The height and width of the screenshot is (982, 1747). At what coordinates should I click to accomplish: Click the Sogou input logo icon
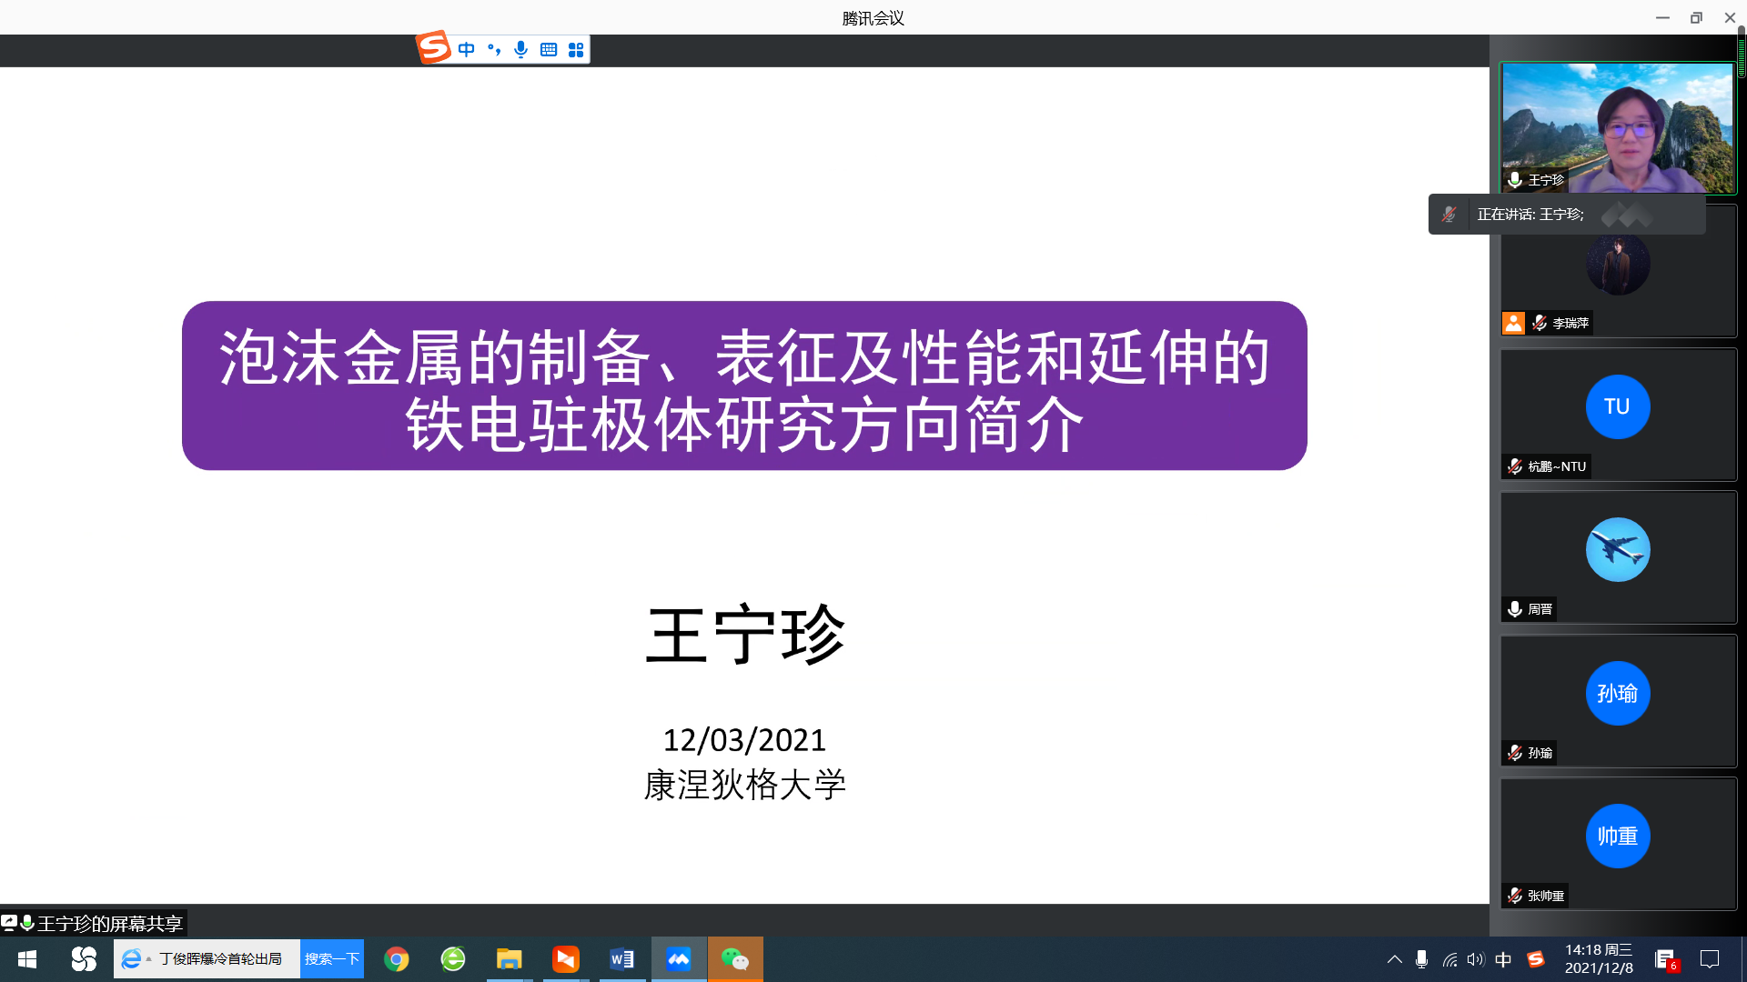click(433, 47)
